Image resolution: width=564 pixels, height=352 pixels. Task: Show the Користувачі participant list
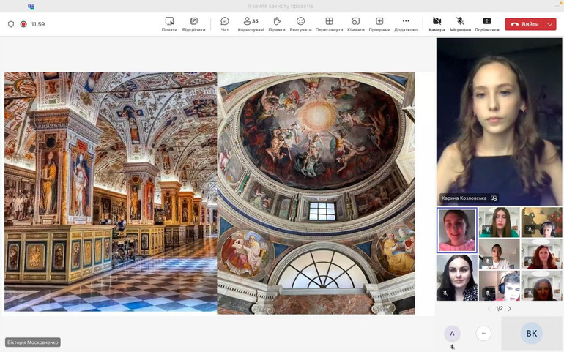coord(251,24)
